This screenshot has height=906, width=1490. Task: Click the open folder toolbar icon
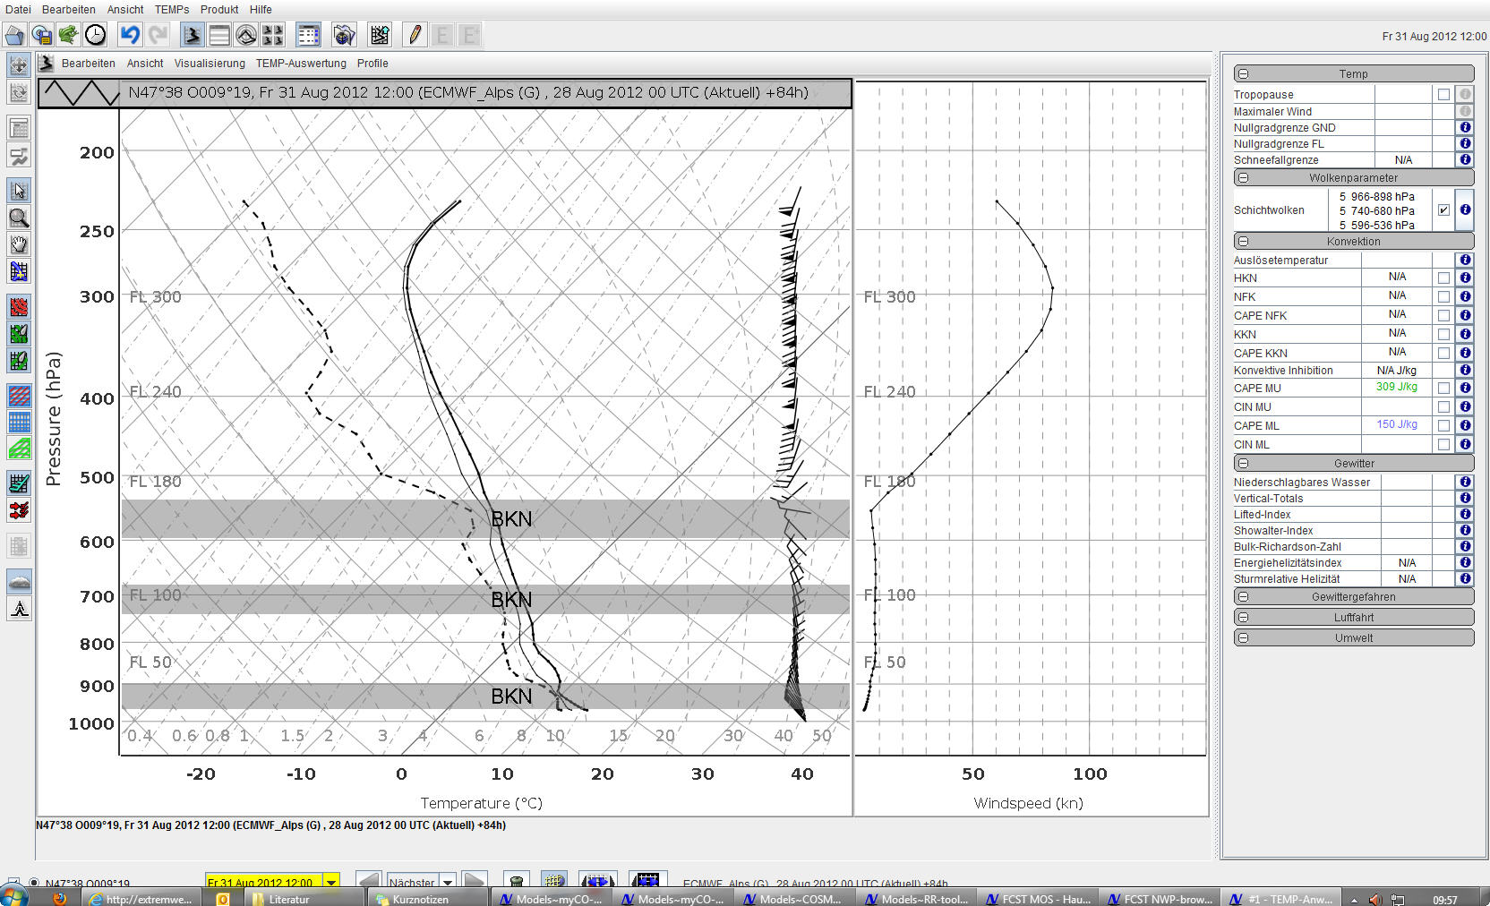pyautogui.click(x=15, y=35)
